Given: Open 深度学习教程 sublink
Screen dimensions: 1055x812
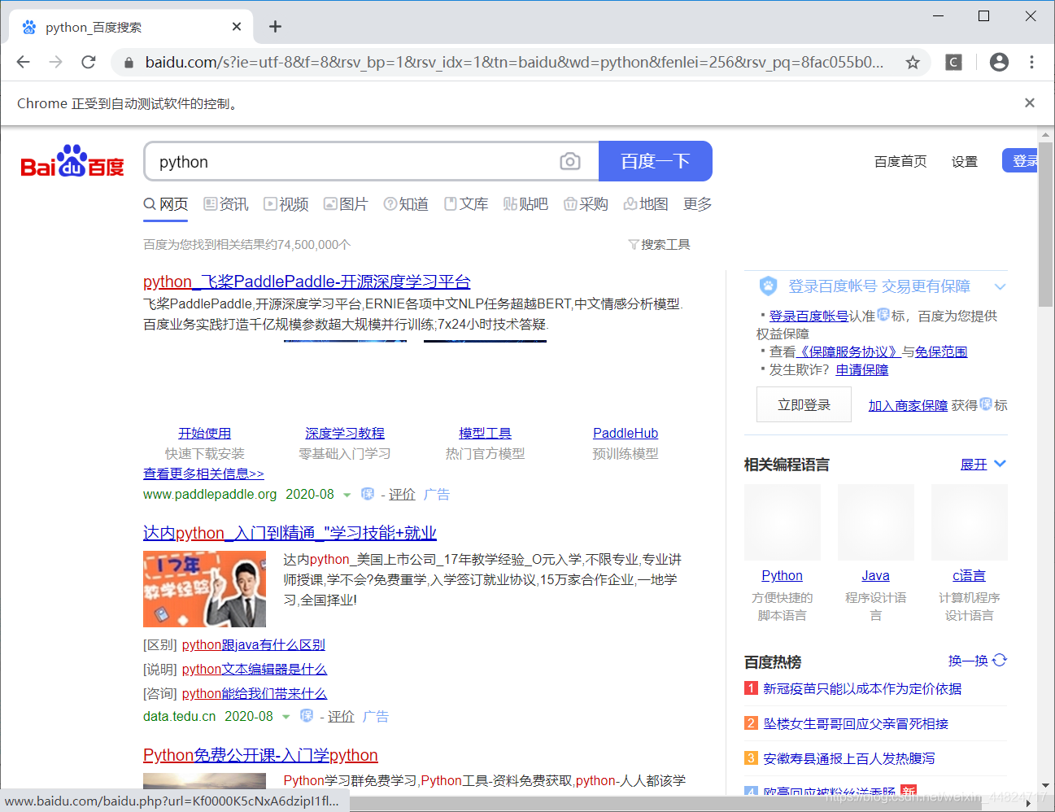Looking at the screenshot, I should pos(345,433).
